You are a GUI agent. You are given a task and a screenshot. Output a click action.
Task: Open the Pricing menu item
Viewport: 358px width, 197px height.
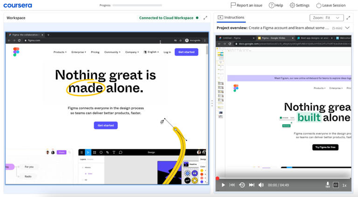tap(95, 52)
